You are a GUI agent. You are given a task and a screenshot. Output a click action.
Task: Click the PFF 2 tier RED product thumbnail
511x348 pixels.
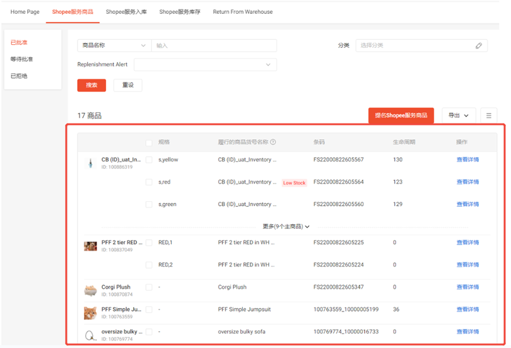pos(90,246)
